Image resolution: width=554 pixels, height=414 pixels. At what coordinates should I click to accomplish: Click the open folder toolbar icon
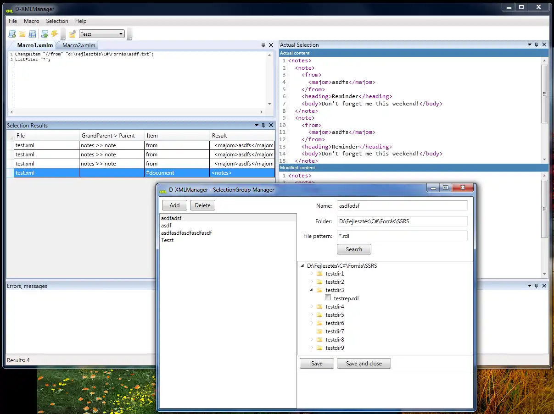point(22,34)
